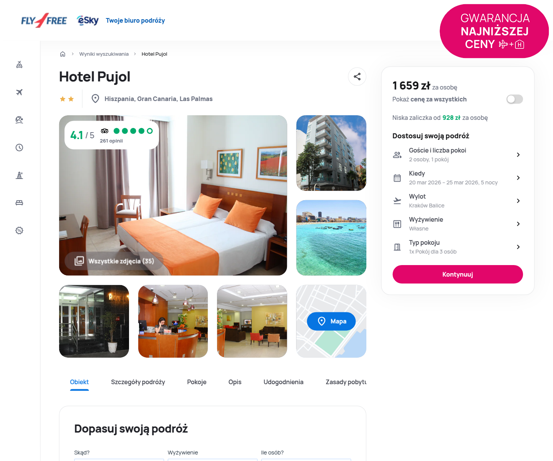The width and height of the screenshot is (553, 461).
Task: Switch to the Udogodnienia tab
Action: pyautogui.click(x=283, y=382)
